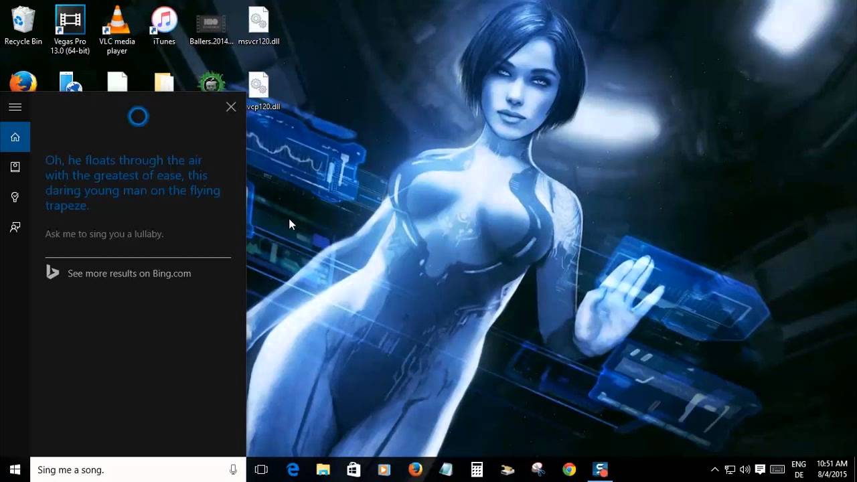Viewport: 857px width, 482px height.
Task: Open Cortana Feedback icon
Action: (x=15, y=228)
